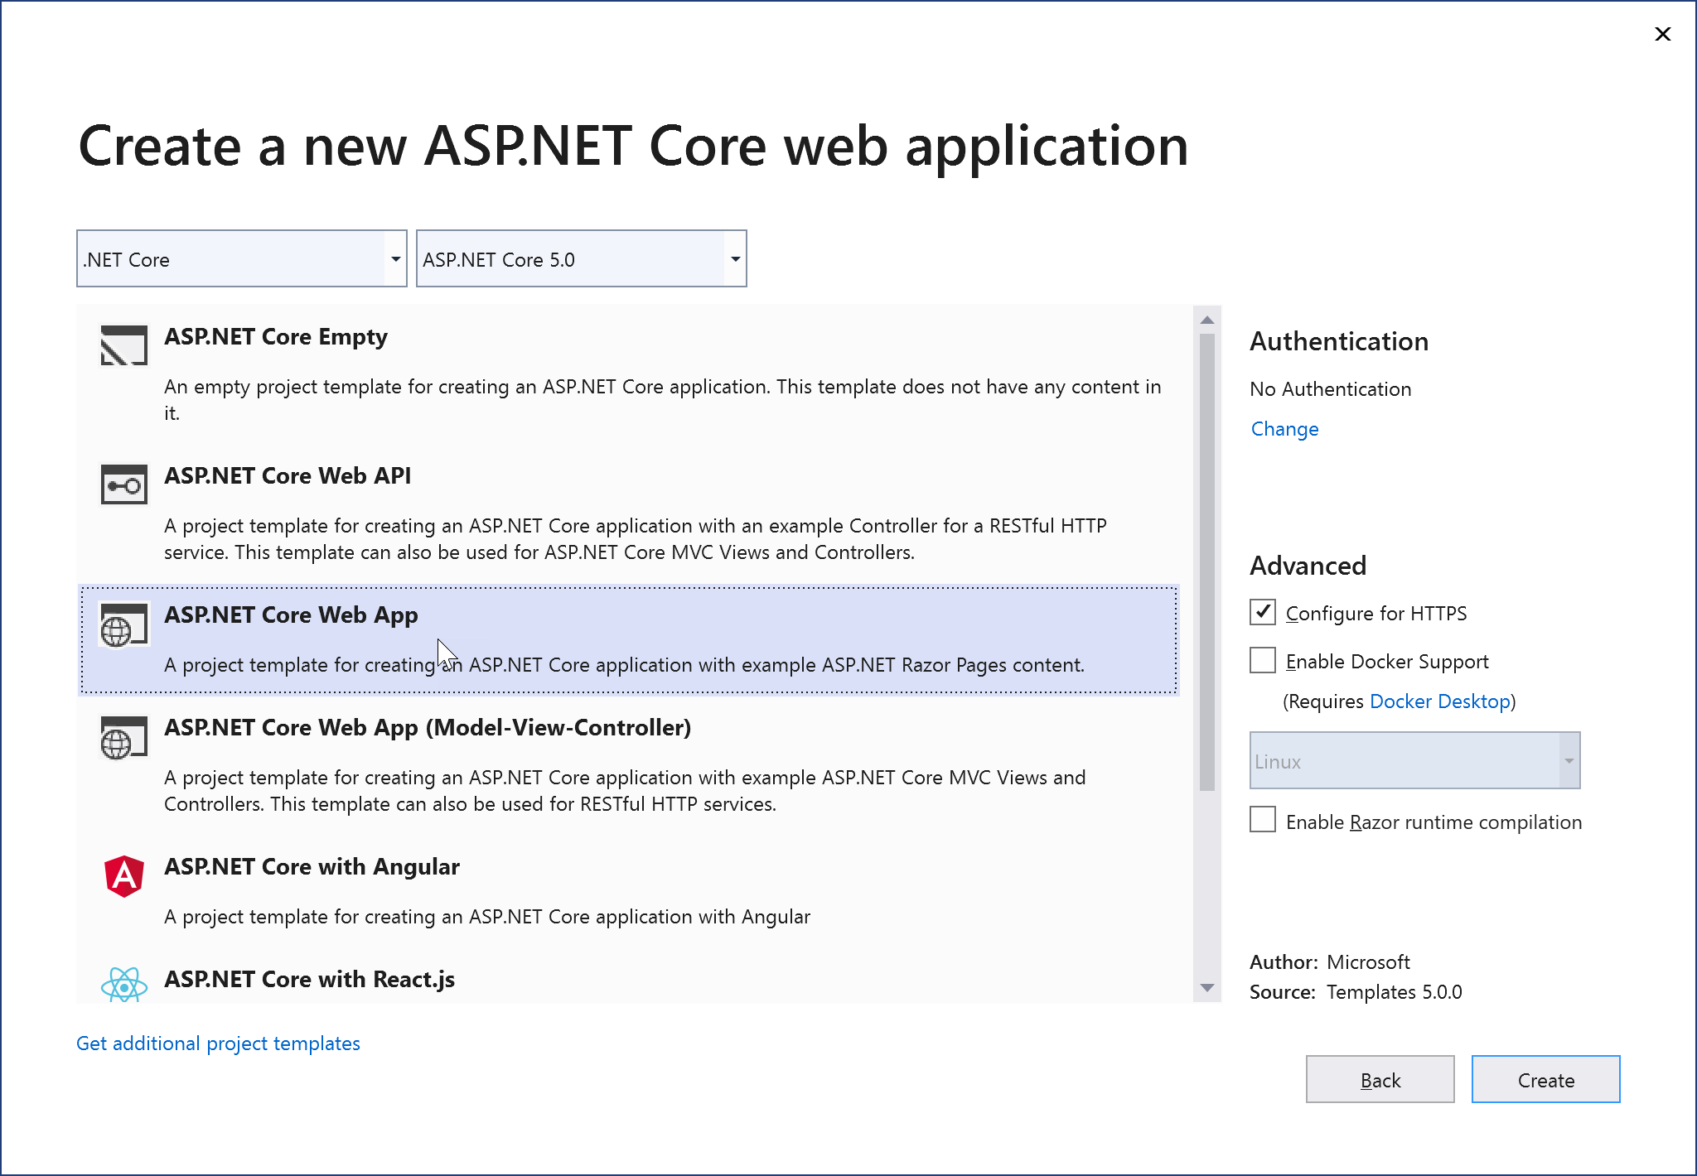Click the Angular logo icon

(123, 876)
